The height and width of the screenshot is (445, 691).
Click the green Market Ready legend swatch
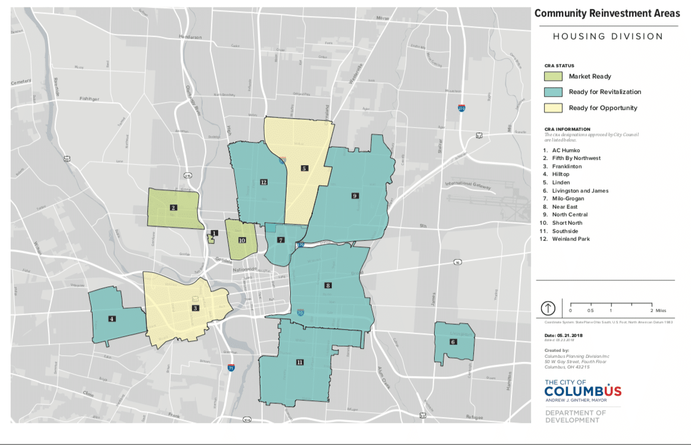553,76
